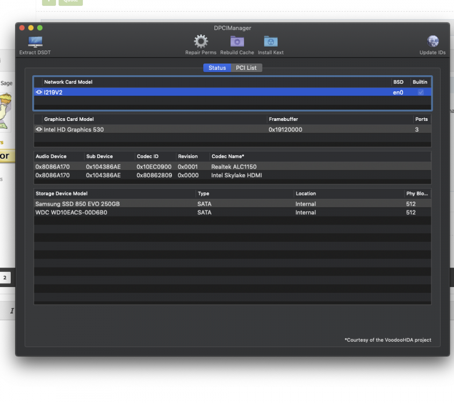Viewport: 454px width, 403px height.
Task: Select the Status tab
Action: 217,68
